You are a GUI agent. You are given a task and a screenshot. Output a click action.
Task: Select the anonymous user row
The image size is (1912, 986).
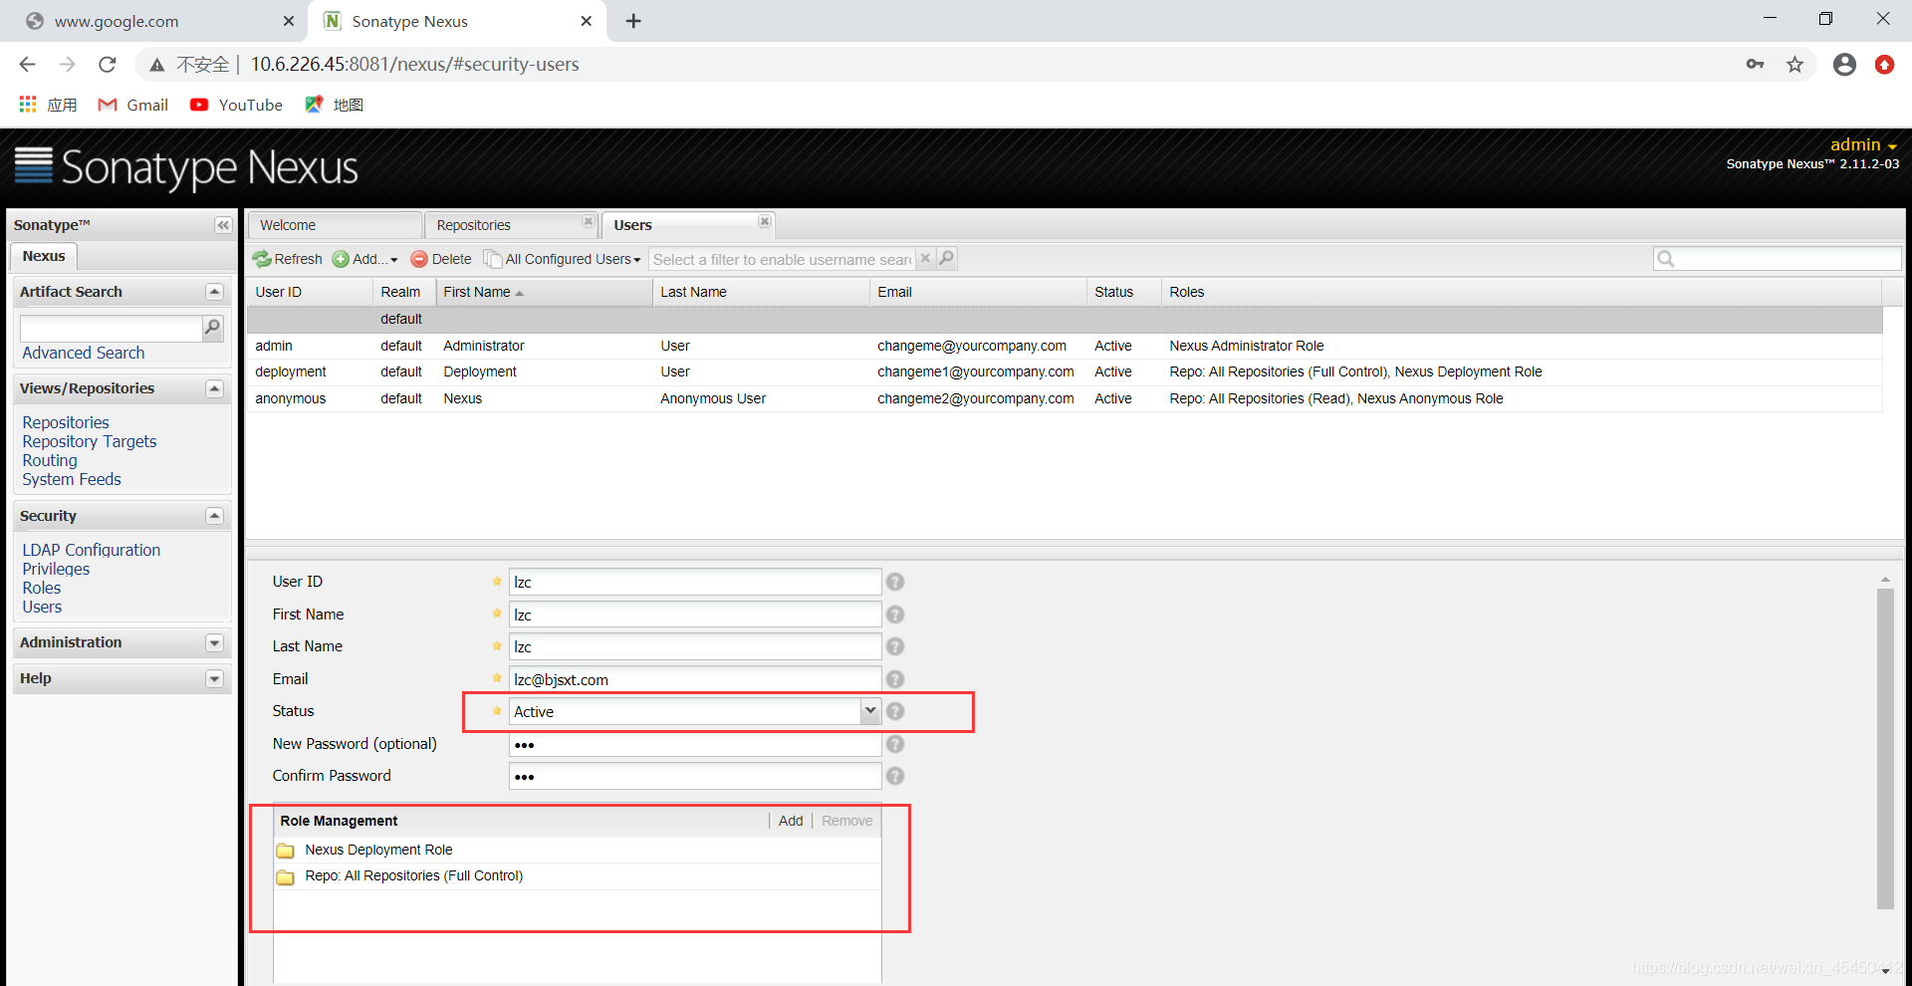(x=1065, y=398)
